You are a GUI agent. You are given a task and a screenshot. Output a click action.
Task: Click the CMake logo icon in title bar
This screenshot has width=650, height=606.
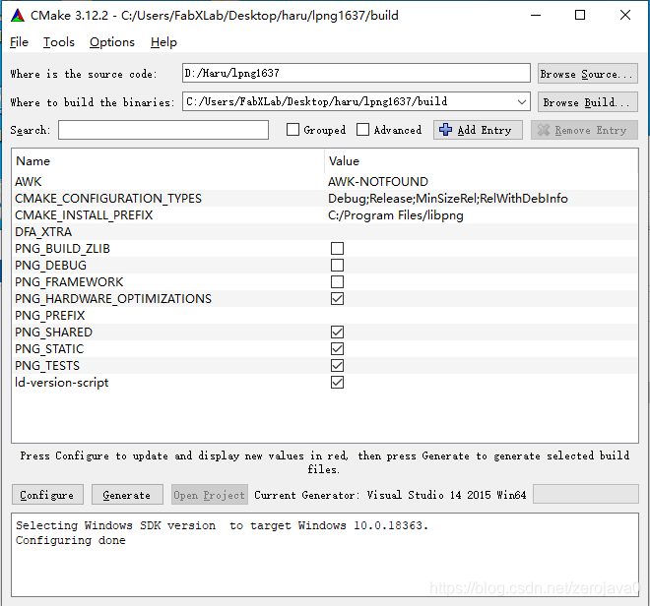[x=18, y=16]
